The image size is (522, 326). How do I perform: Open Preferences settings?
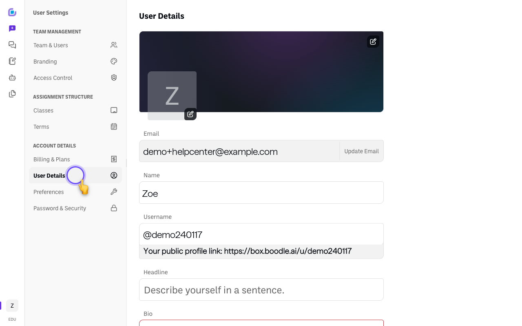click(x=75, y=192)
